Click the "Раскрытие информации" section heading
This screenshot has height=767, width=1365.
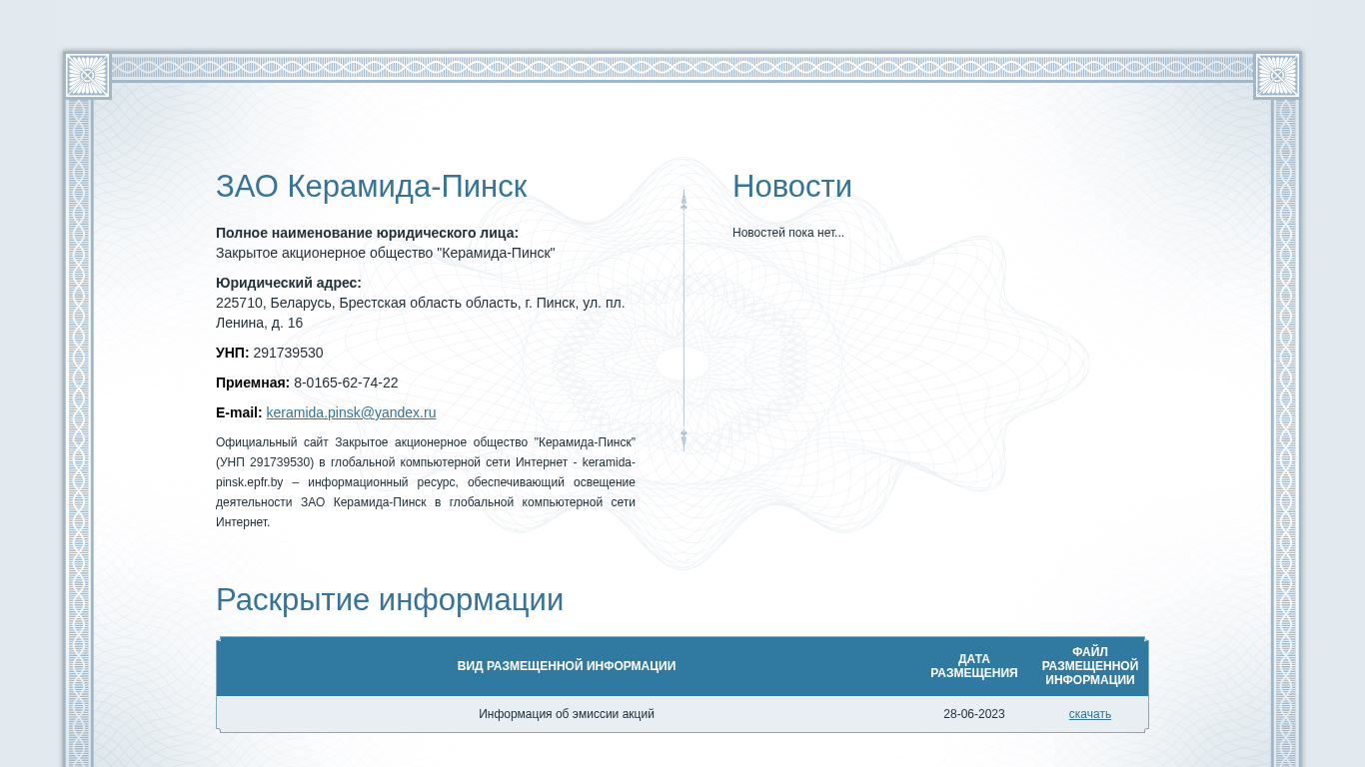tap(390, 600)
